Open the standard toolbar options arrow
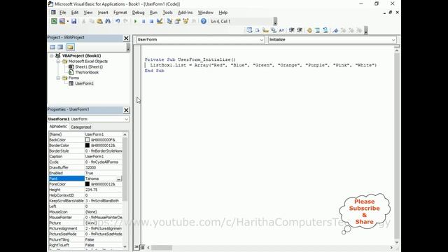The height and width of the screenshot is (252, 448). (275, 22)
